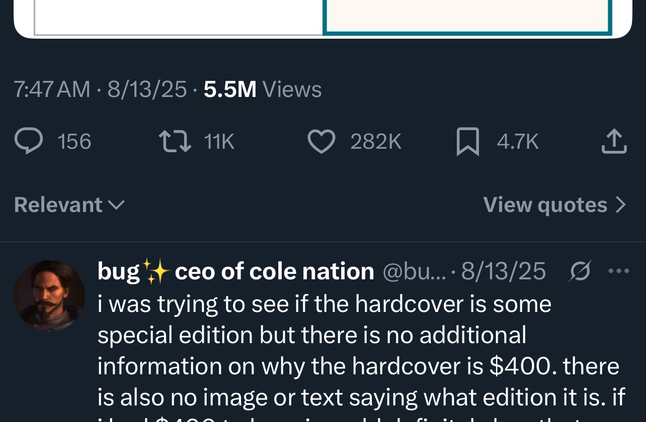Viewport: 646px width, 422px height.
Task: Bookmark this post
Action: coord(467,142)
